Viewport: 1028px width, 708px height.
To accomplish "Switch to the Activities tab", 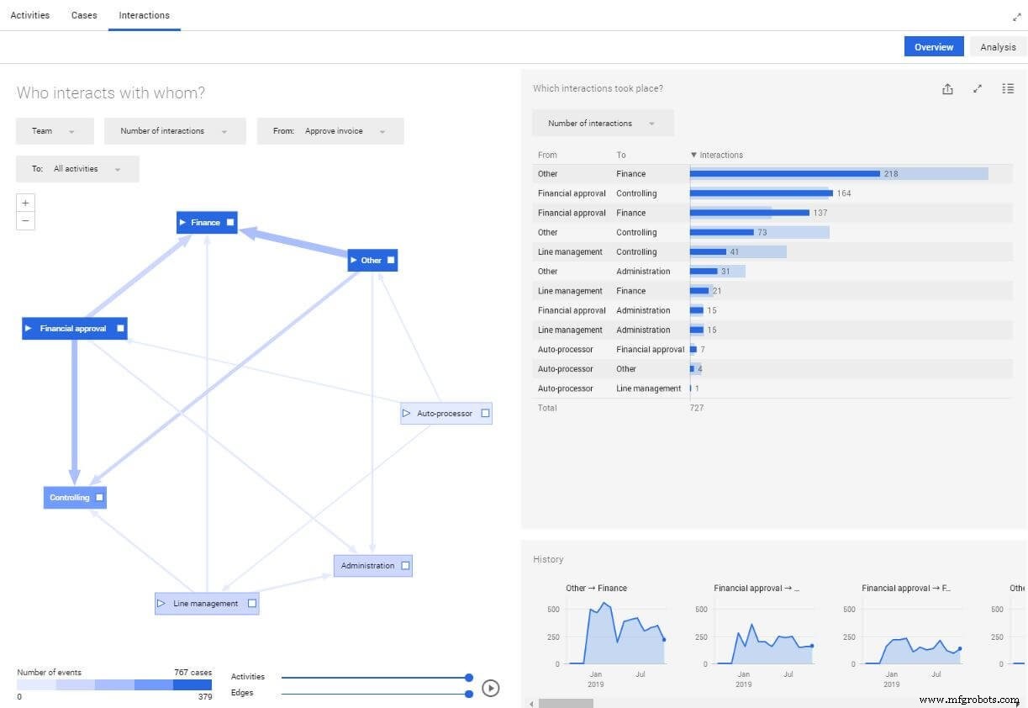I will coord(29,14).
